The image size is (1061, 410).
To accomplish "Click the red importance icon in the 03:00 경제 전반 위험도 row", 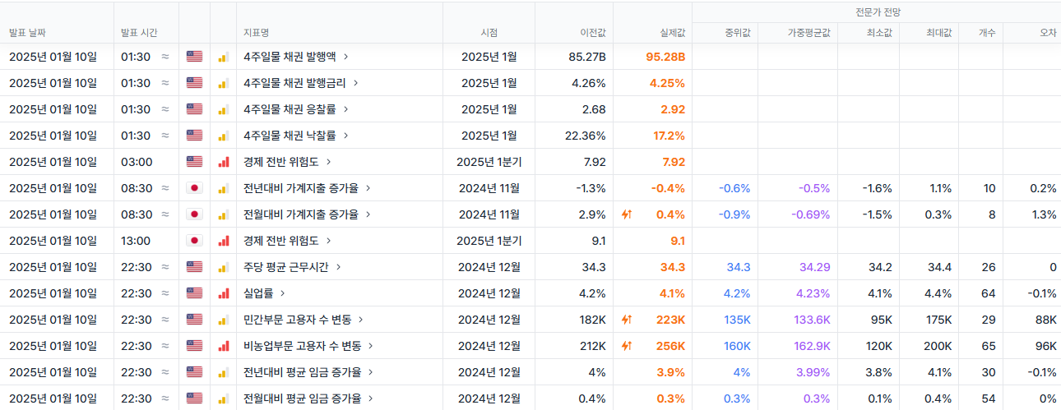I will click(x=223, y=162).
